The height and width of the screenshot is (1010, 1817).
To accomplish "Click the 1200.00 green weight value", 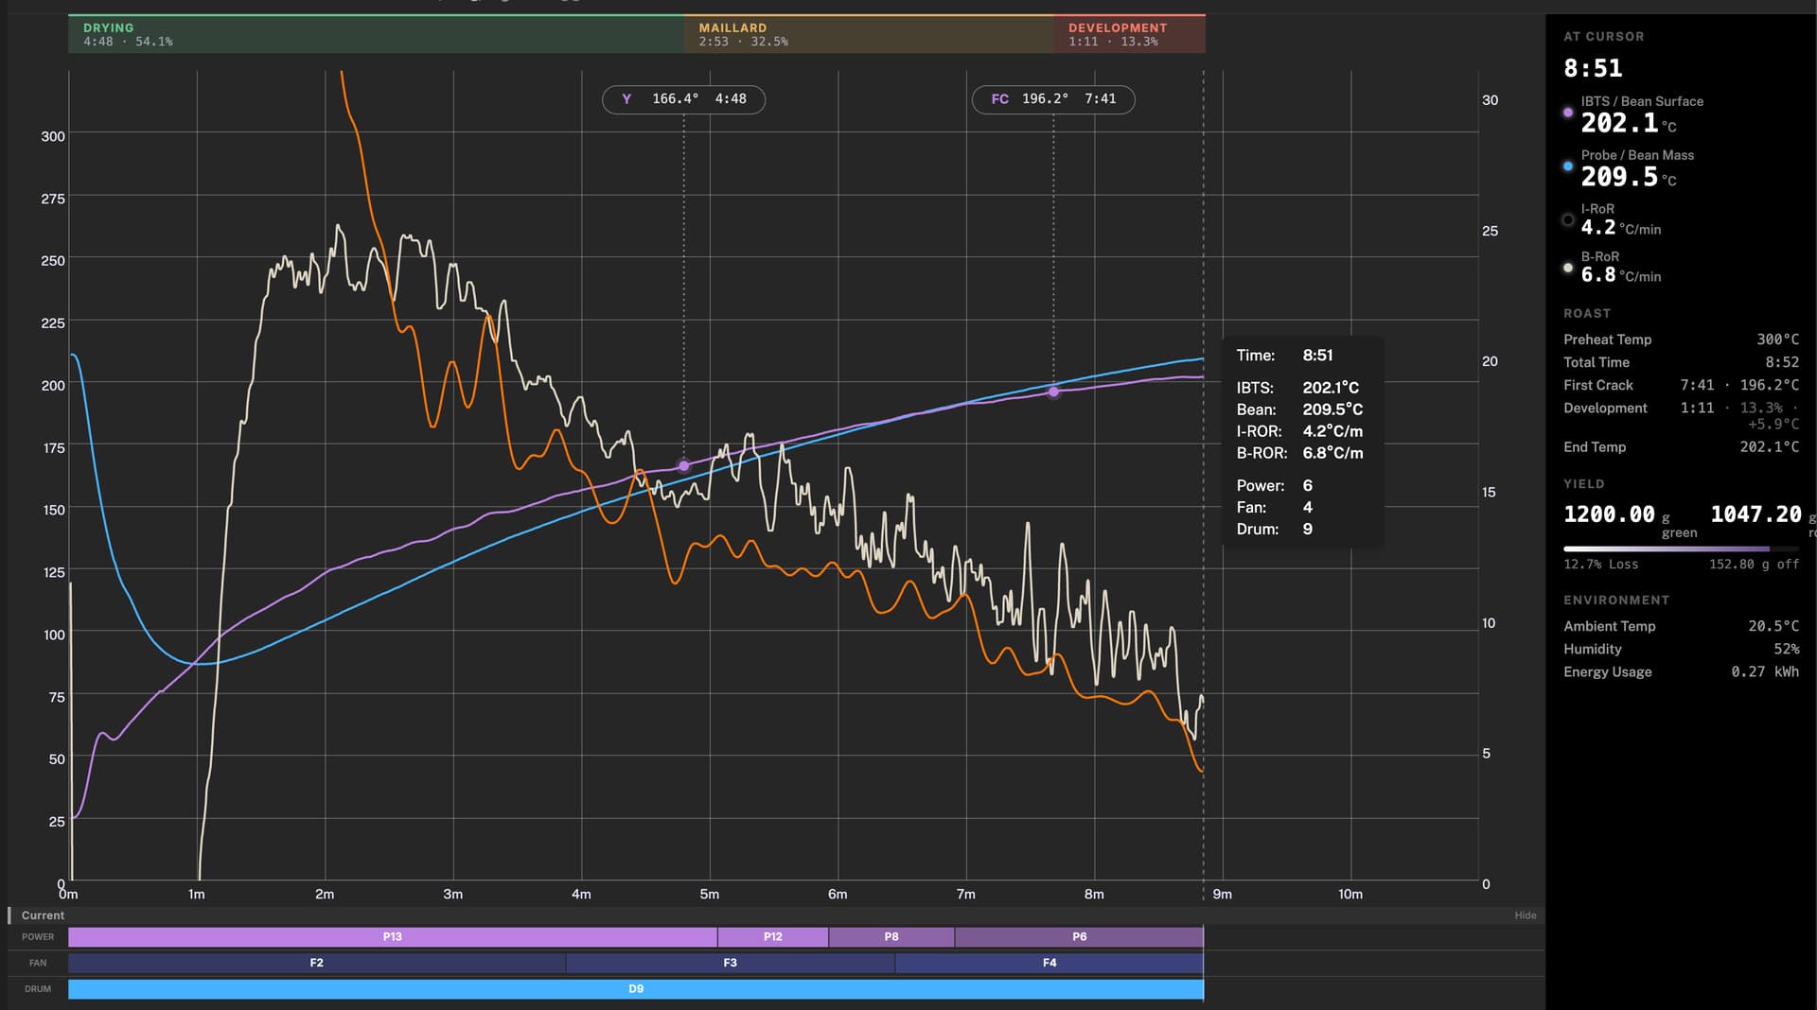I will [1609, 514].
